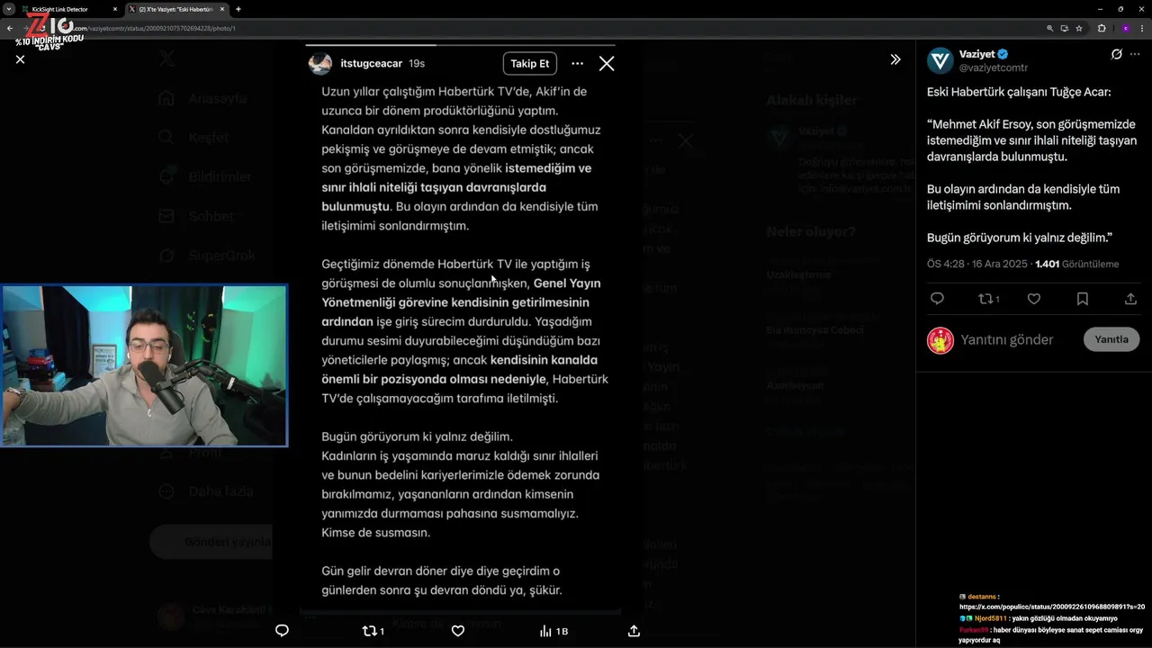The image size is (1152, 648).
Task: Close the X'te Vaziyet browser tab
Action: pyautogui.click(x=223, y=9)
